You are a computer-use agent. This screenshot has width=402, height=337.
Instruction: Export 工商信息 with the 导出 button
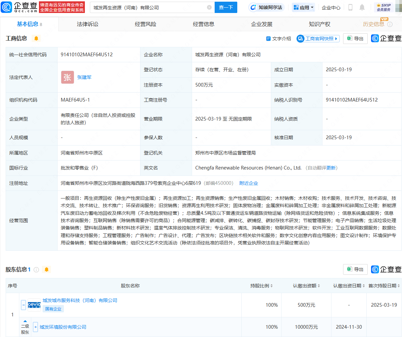coord(355,39)
